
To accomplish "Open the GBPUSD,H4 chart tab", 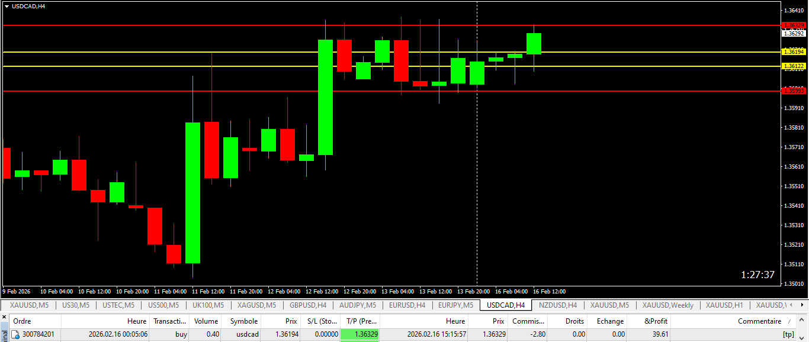I will pos(308,305).
